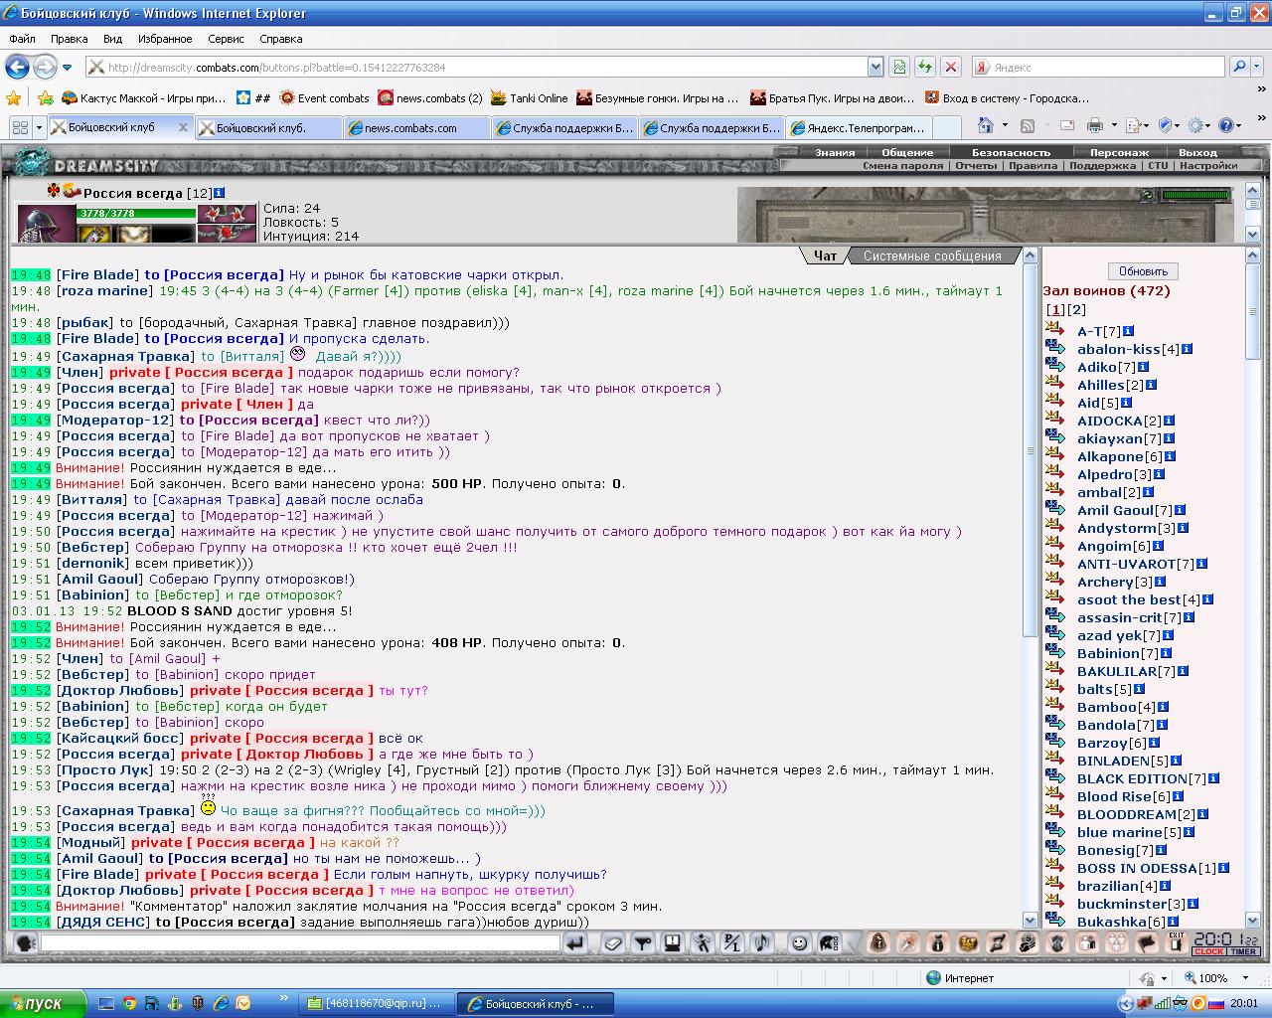Screen dimensions: 1272x1018
Task: Click the browser Back button
Action: click(x=17, y=67)
